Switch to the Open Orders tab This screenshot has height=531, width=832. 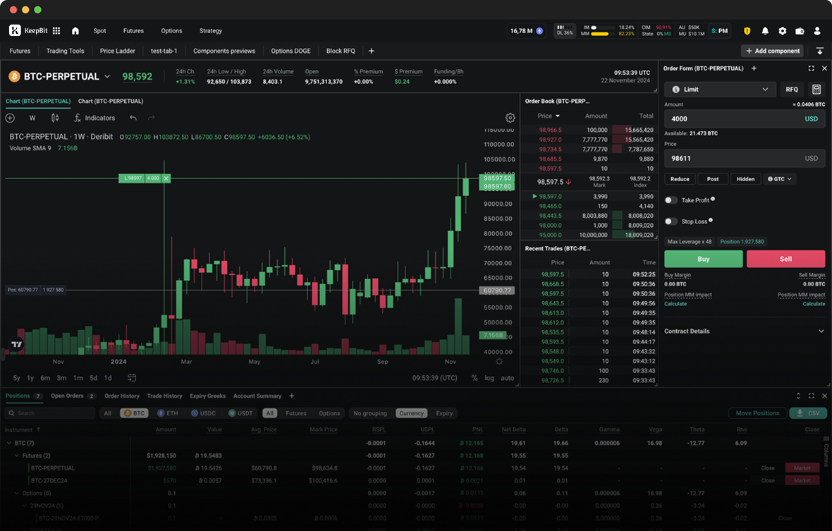[66, 396]
